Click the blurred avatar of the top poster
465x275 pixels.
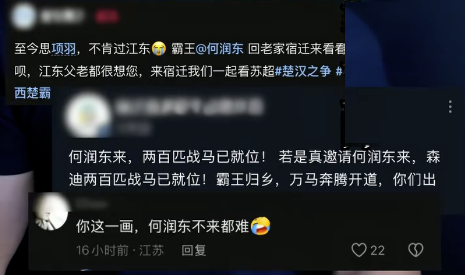23,16
